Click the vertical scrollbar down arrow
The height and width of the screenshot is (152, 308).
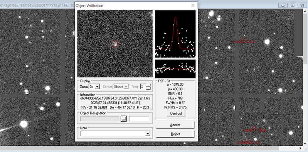click(305, 144)
